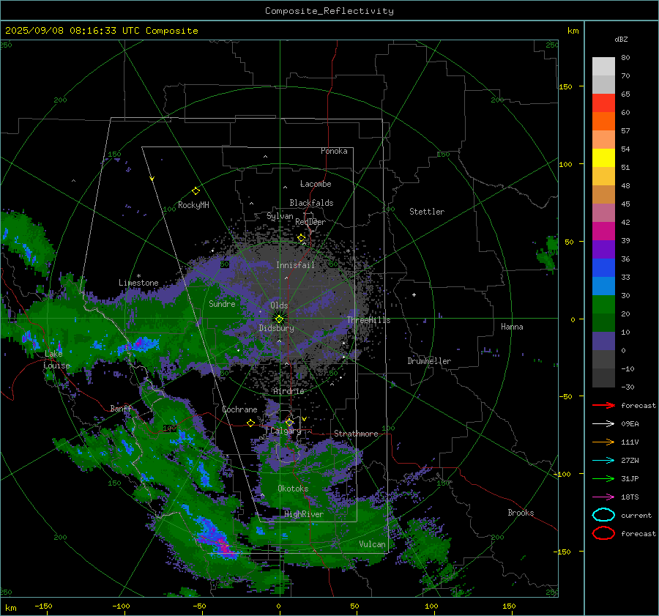Click the Okotoks label
Viewport: 659px width, 616px height.
click(x=293, y=489)
